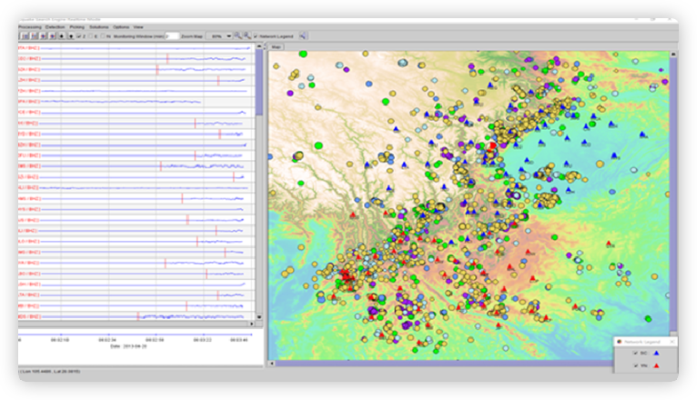Open the Processing menu
Viewport: 697px width, 400px height.
(30, 27)
